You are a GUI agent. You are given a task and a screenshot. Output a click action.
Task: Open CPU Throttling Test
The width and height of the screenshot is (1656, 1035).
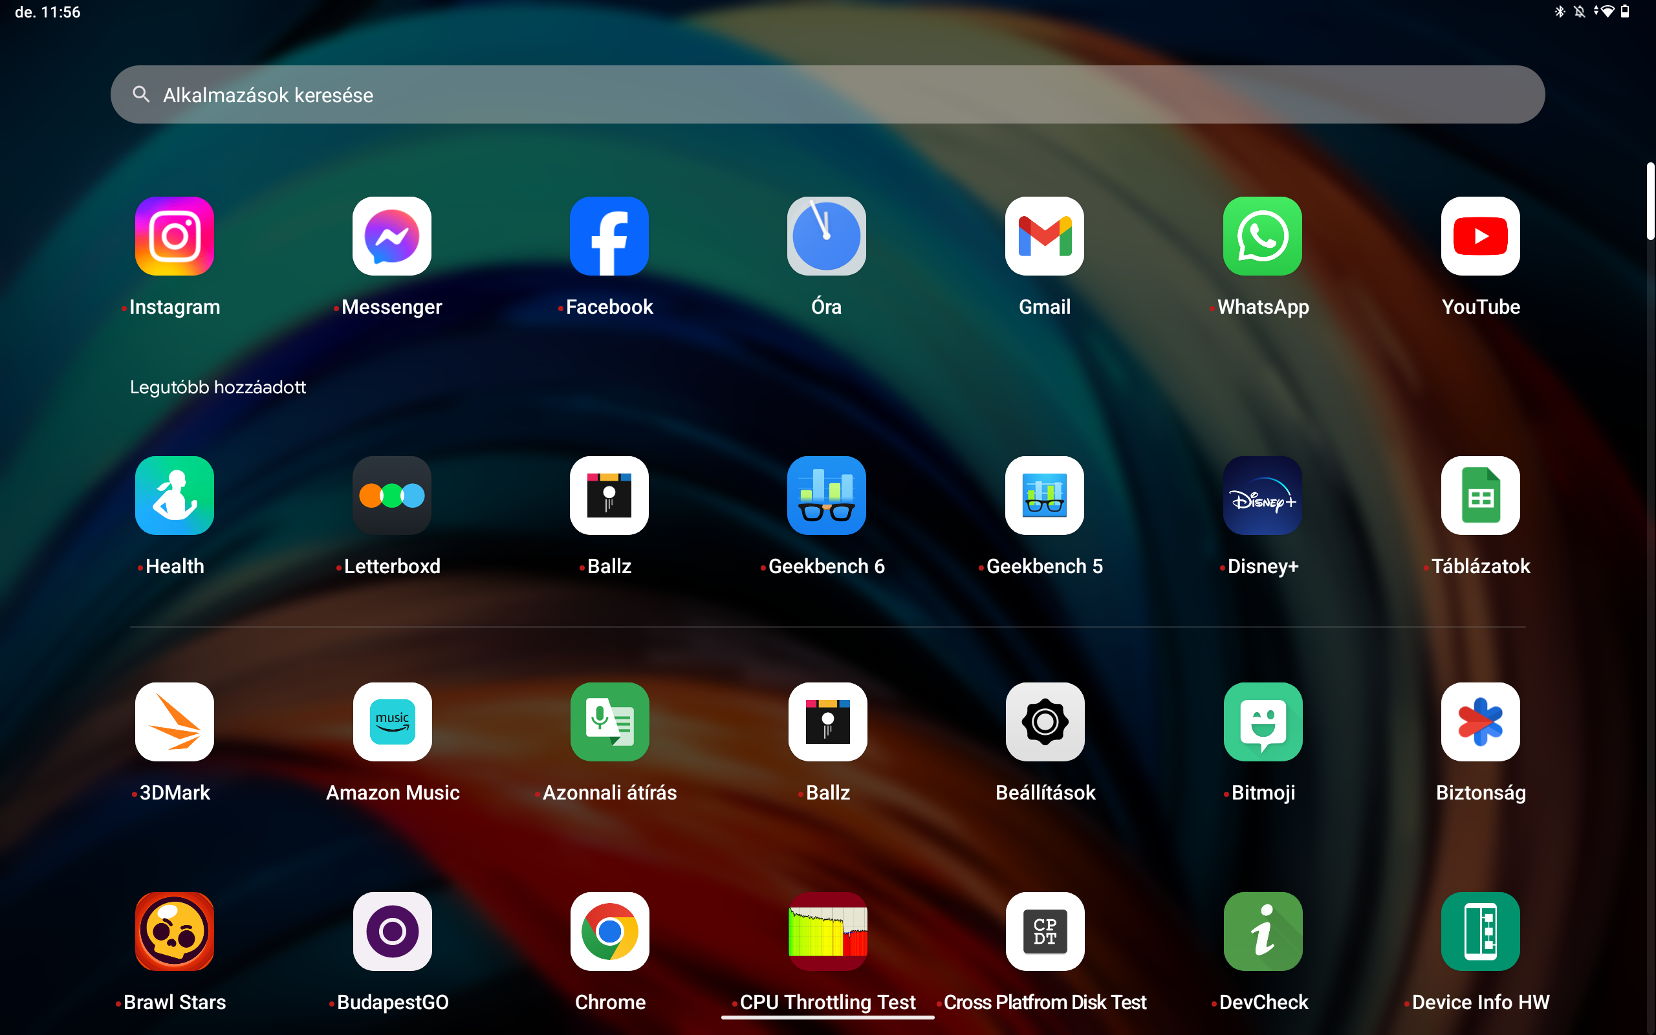tap(827, 931)
